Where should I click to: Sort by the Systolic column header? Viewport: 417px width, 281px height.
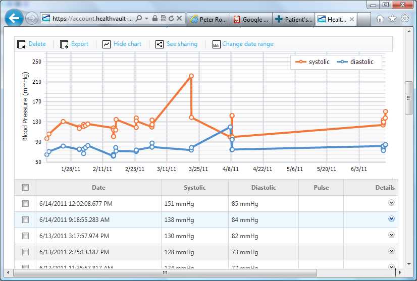(x=195, y=188)
